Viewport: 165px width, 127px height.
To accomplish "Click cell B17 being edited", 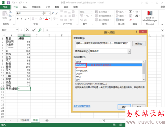I will [24, 89].
